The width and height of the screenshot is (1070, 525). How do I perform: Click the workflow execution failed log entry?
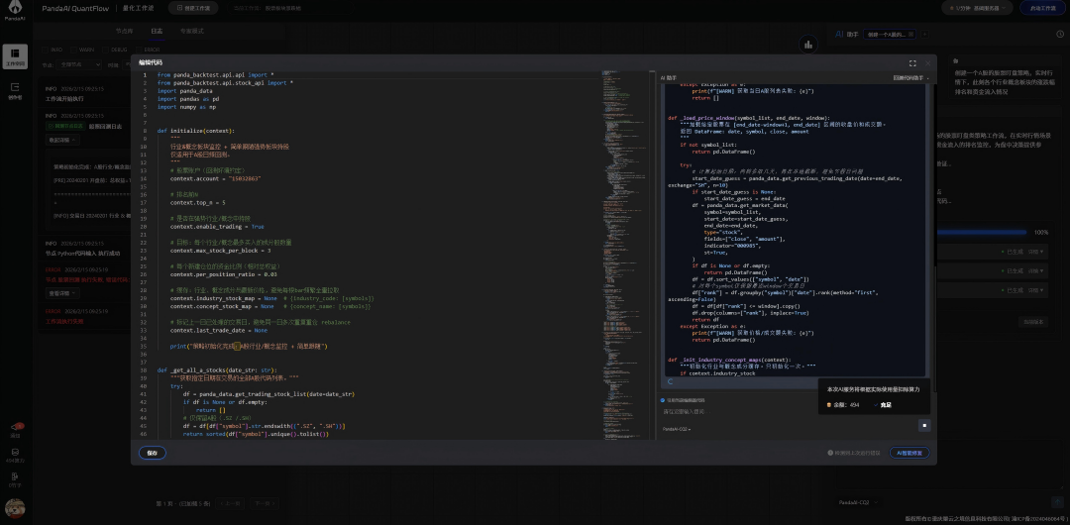pyautogui.click(x=64, y=321)
